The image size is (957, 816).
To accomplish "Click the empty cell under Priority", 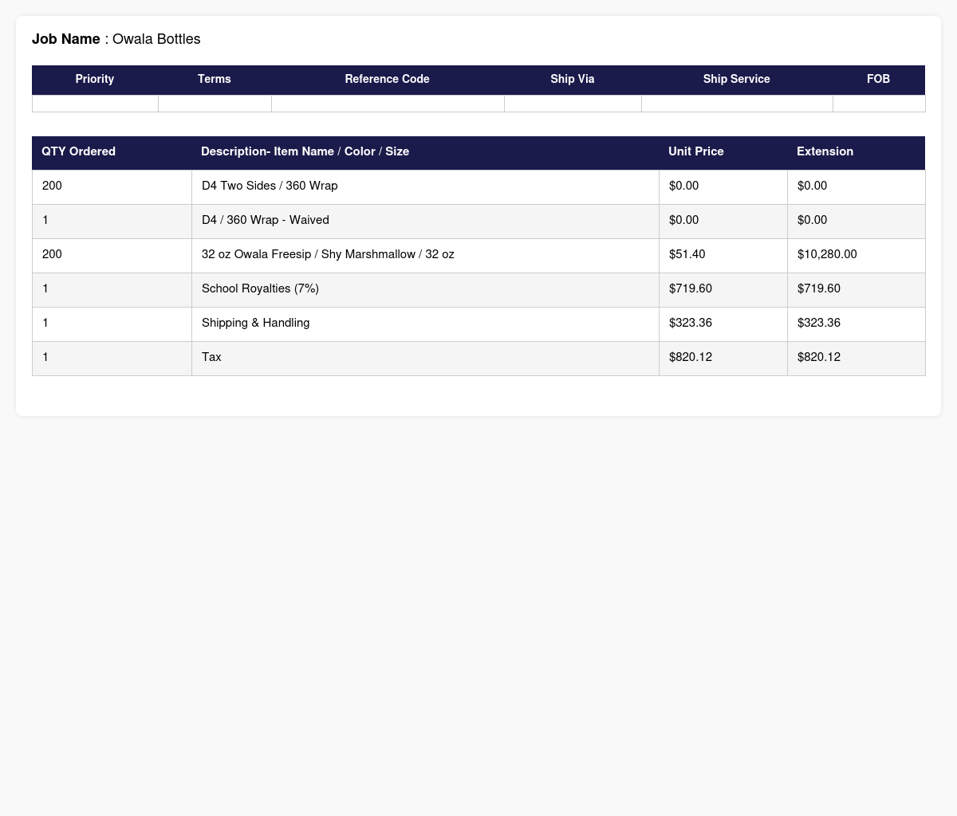I will [x=95, y=104].
